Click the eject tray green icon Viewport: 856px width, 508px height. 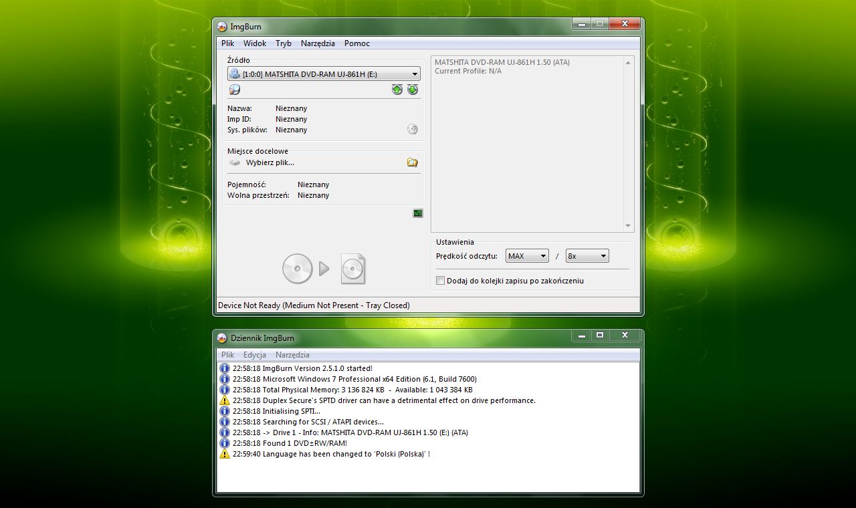(x=397, y=90)
